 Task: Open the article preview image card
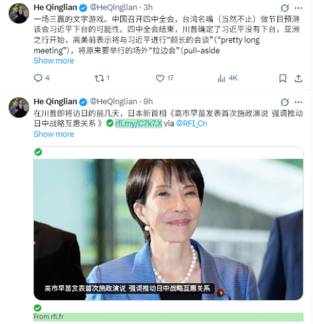pyautogui.click(x=168, y=229)
